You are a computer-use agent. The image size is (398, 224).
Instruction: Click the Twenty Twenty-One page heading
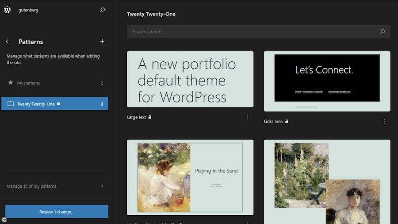[x=151, y=14]
